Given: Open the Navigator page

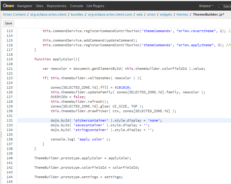Looking at the screenshot, I should [25, 6].
